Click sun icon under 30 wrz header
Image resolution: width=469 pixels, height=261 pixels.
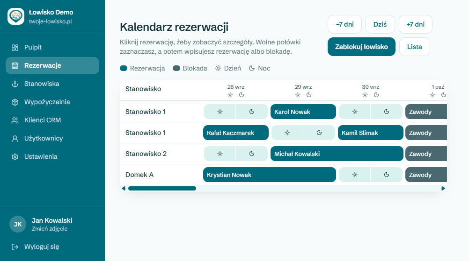pyautogui.click(x=365, y=95)
